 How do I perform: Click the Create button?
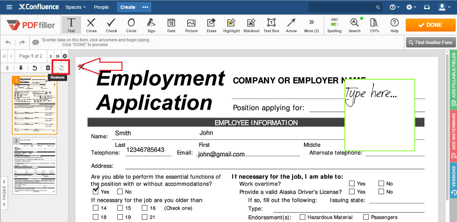pos(128,7)
